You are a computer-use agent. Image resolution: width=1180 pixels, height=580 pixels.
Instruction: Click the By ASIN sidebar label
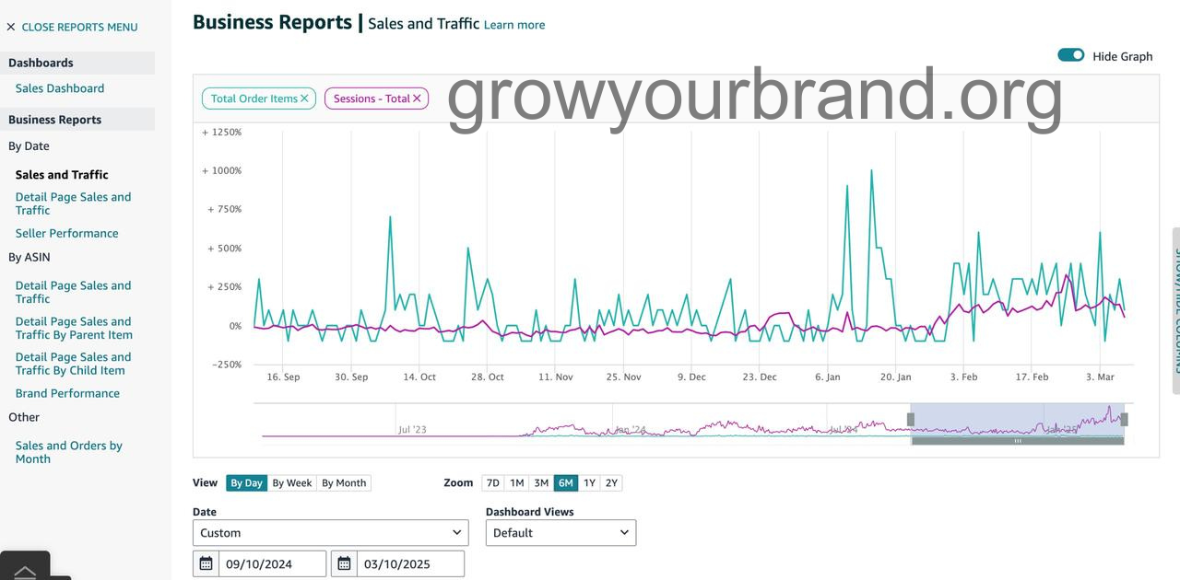(29, 257)
